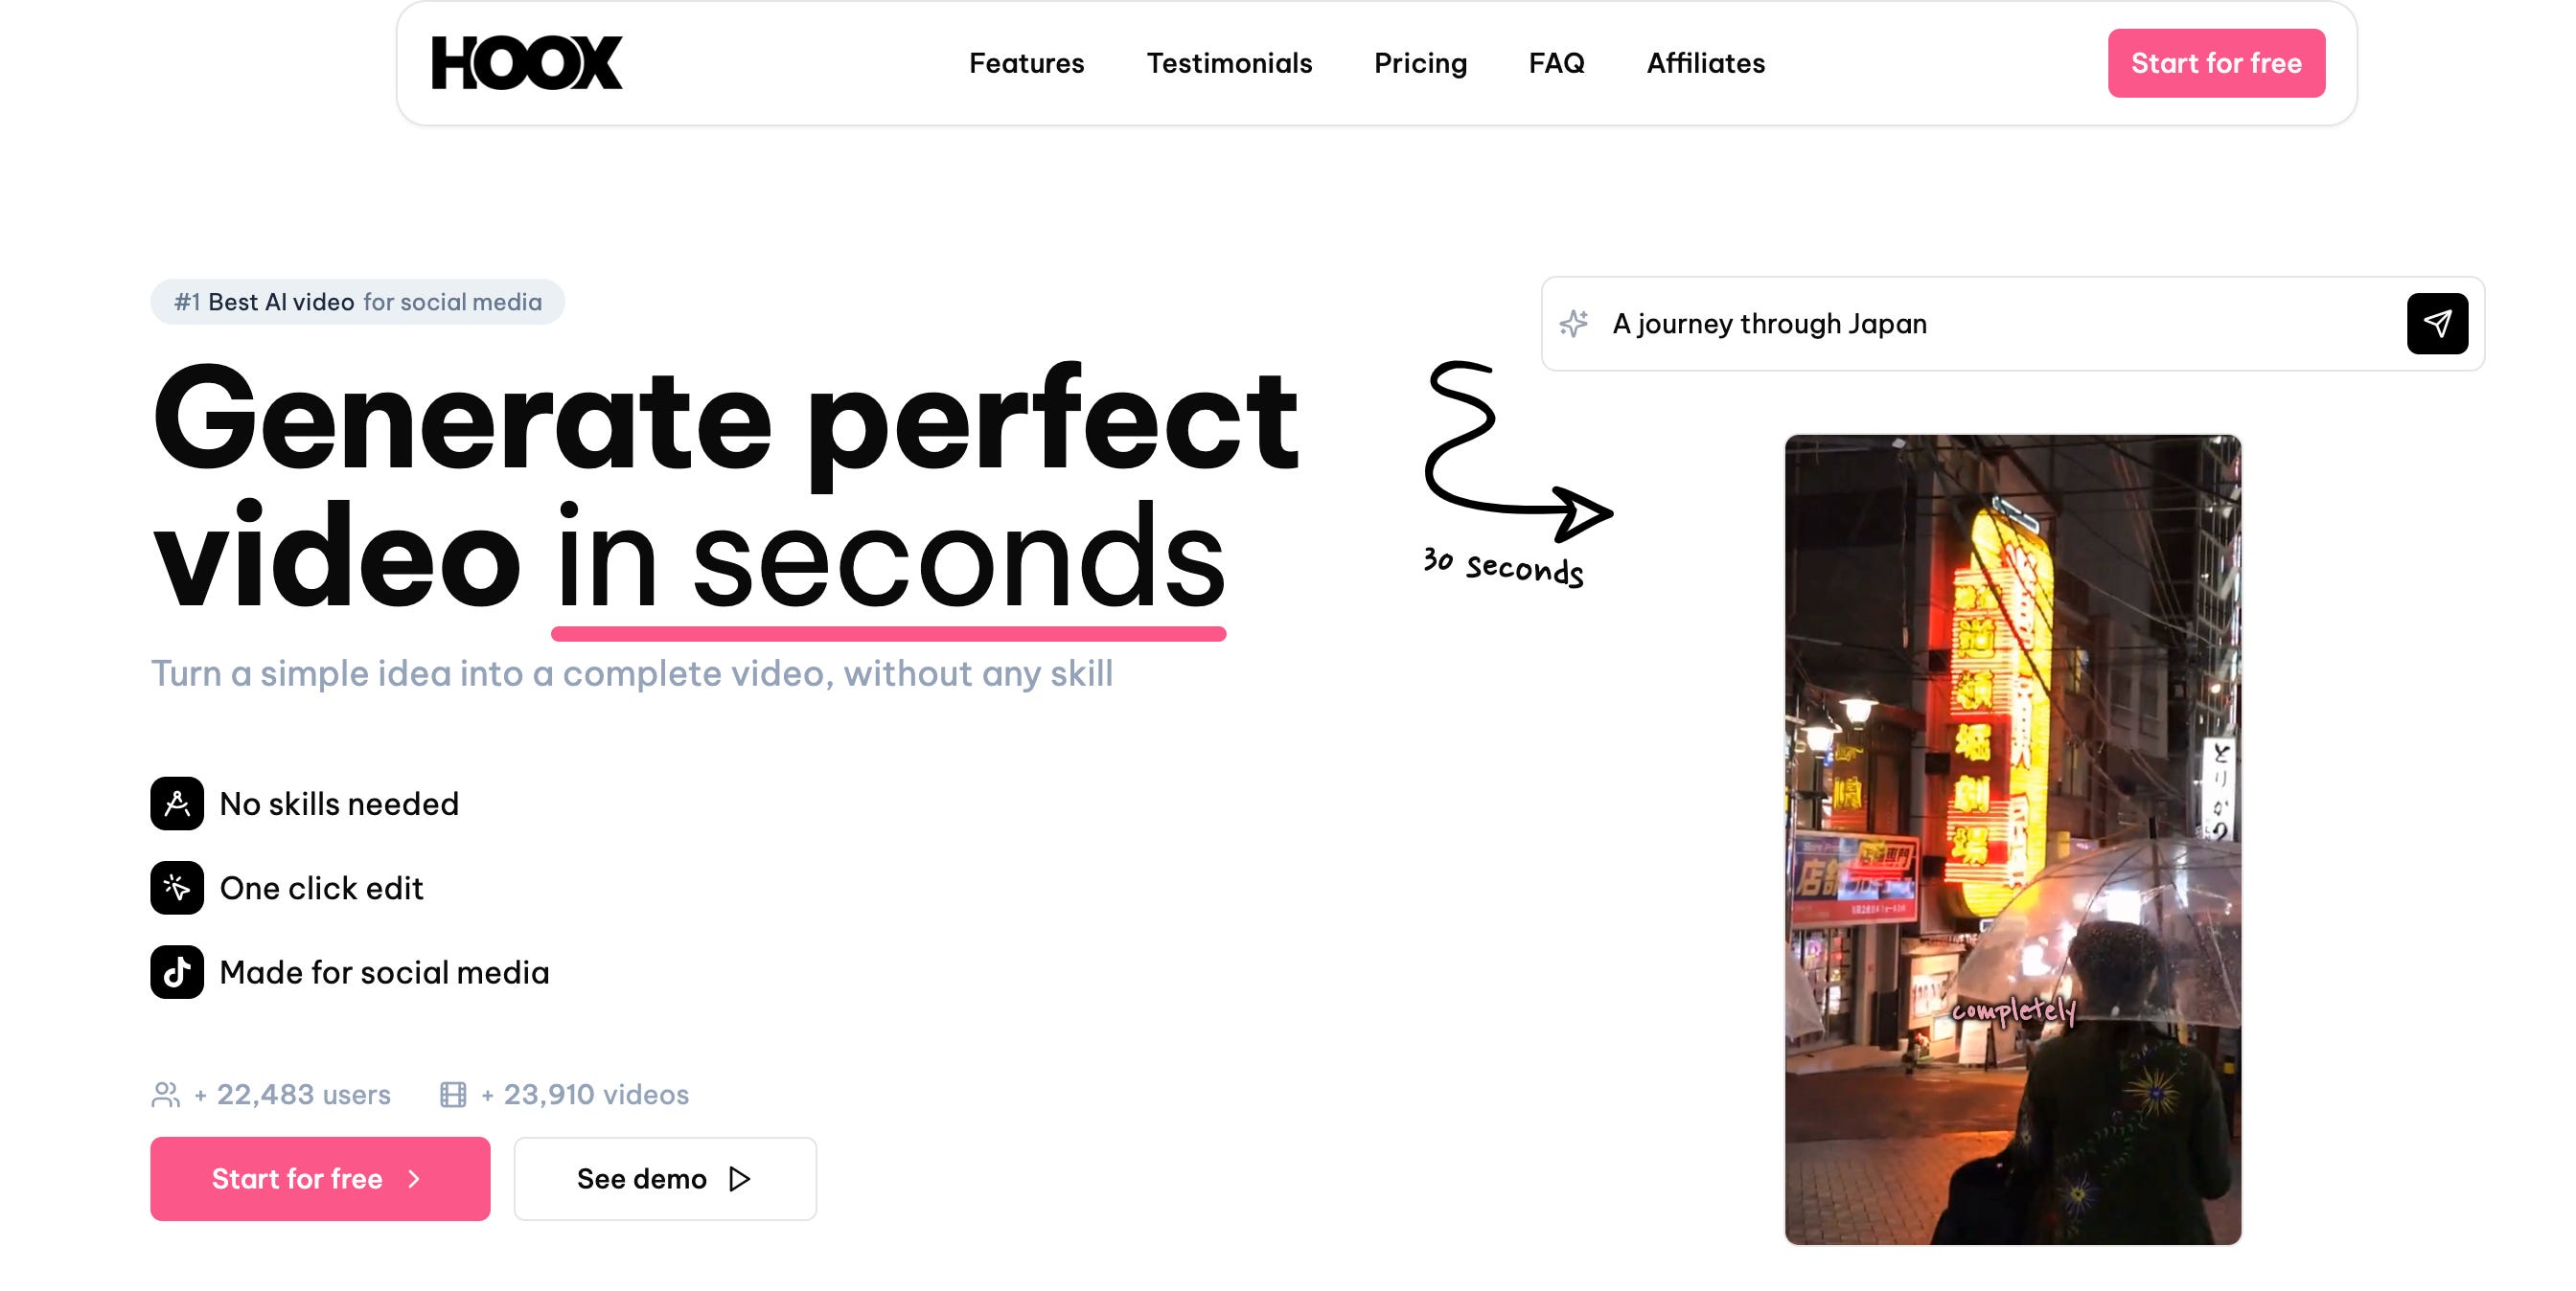2576x1291 pixels.
Task: Click the paper plane send icon
Action: point(2436,324)
